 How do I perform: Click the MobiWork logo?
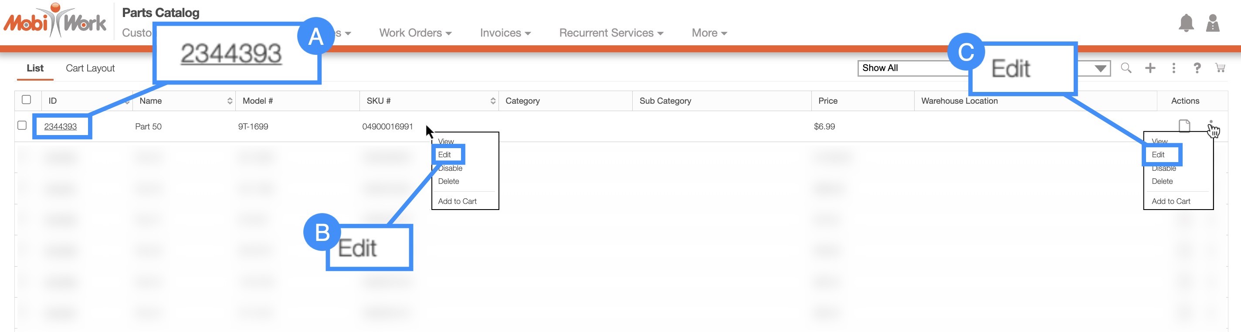[55, 22]
